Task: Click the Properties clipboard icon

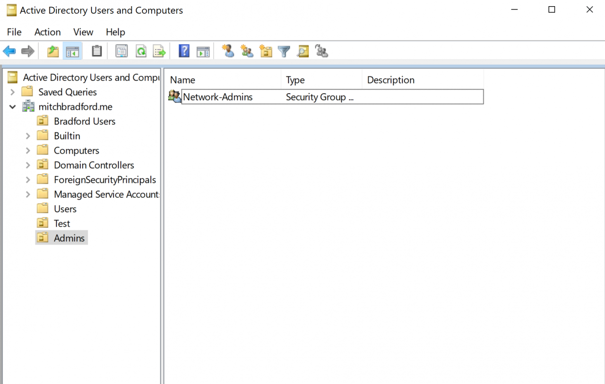Action: point(97,51)
